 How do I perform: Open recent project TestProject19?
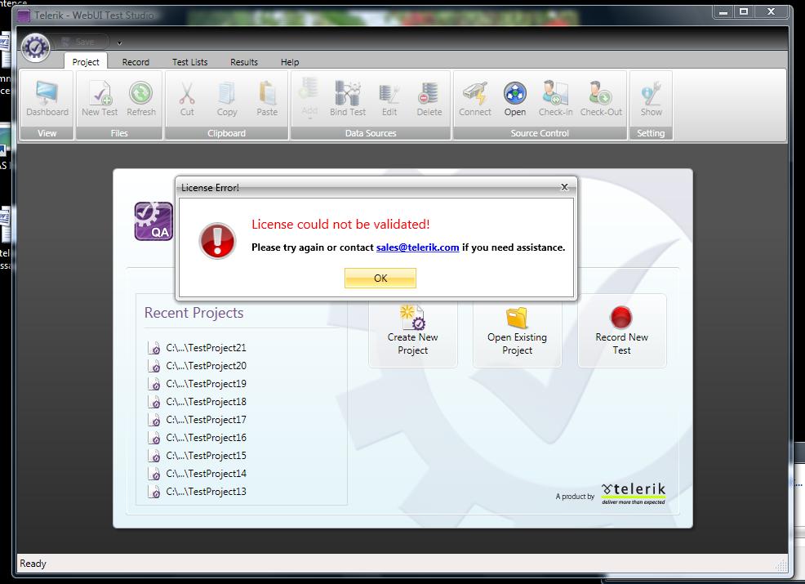pos(198,384)
